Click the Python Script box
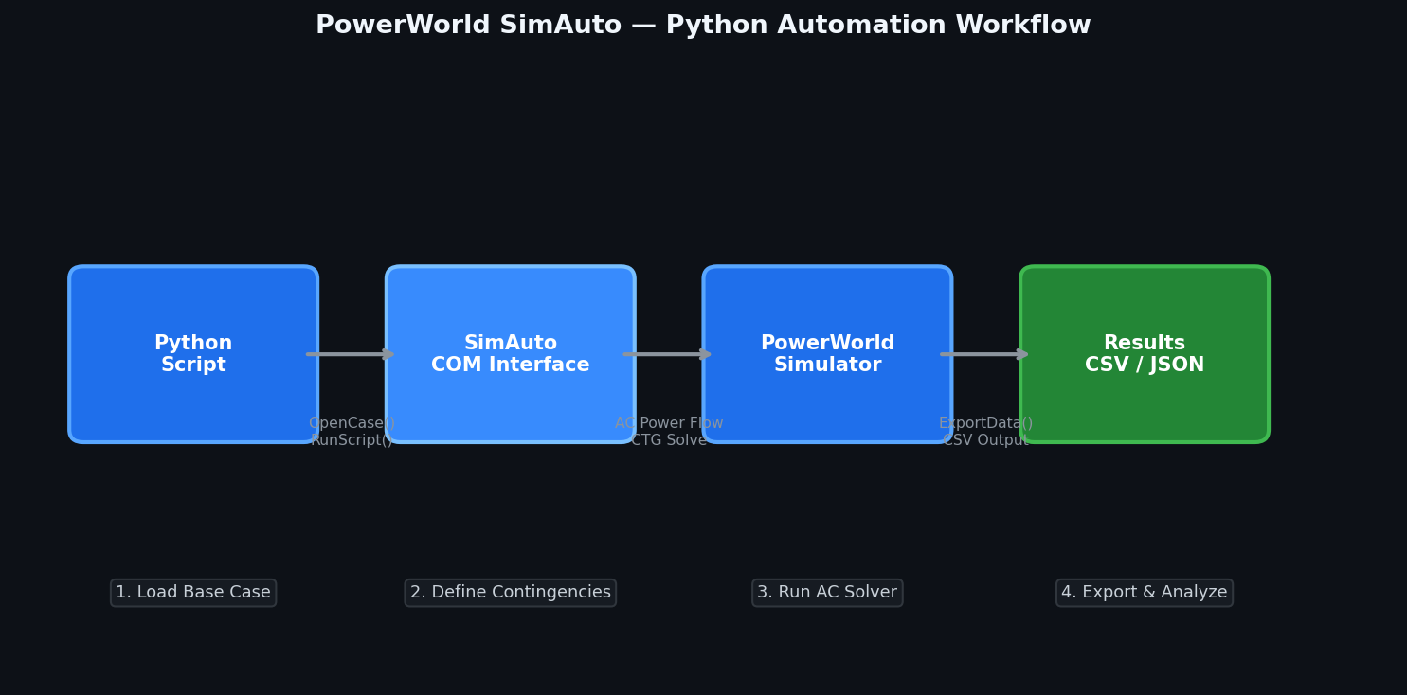The width and height of the screenshot is (1407, 695). [193, 354]
